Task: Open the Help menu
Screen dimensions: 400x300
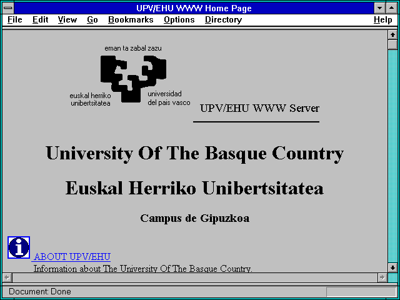Action: (383, 20)
